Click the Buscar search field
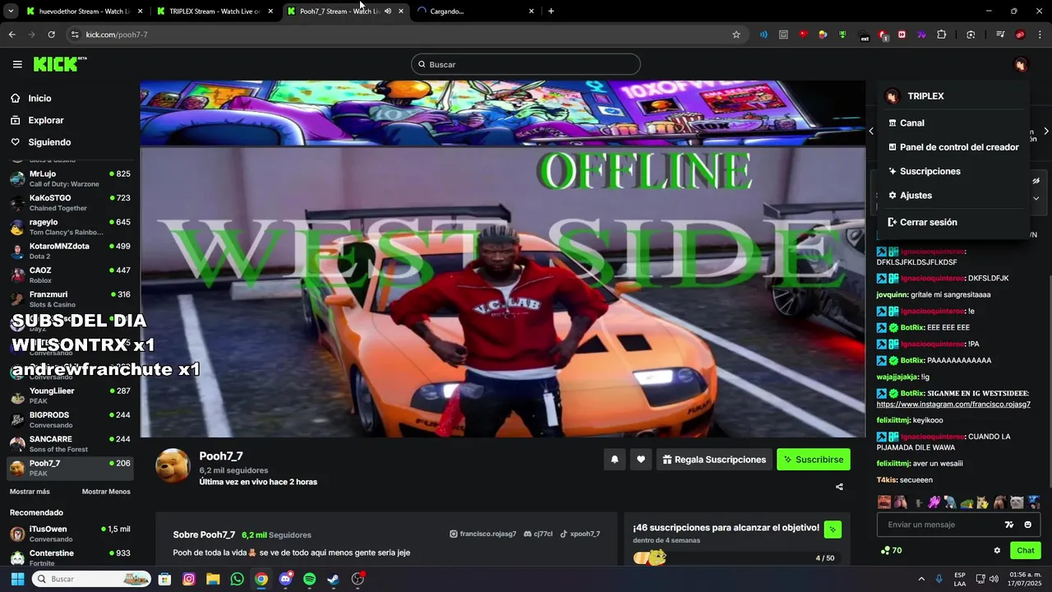 (x=526, y=64)
